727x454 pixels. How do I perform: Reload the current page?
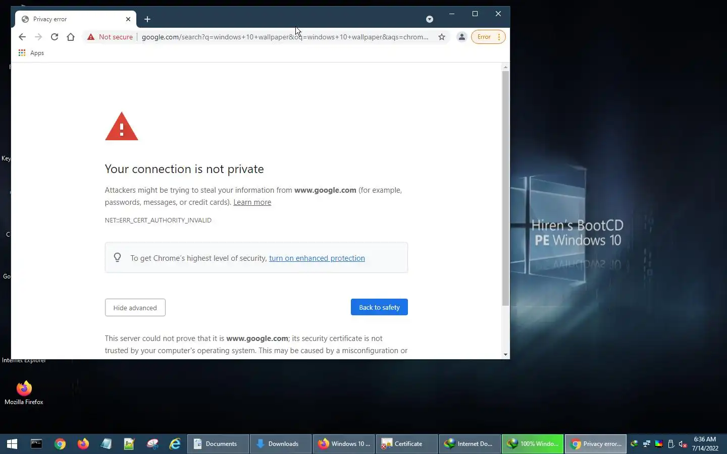coord(55,37)
